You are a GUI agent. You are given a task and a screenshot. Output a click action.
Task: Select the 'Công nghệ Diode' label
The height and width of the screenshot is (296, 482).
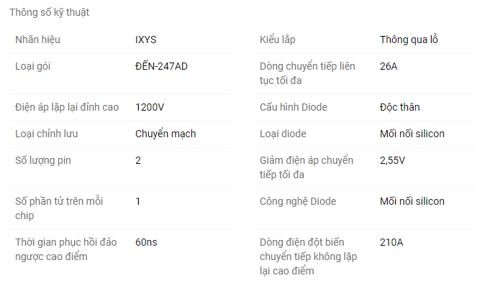tap(298, 201)
